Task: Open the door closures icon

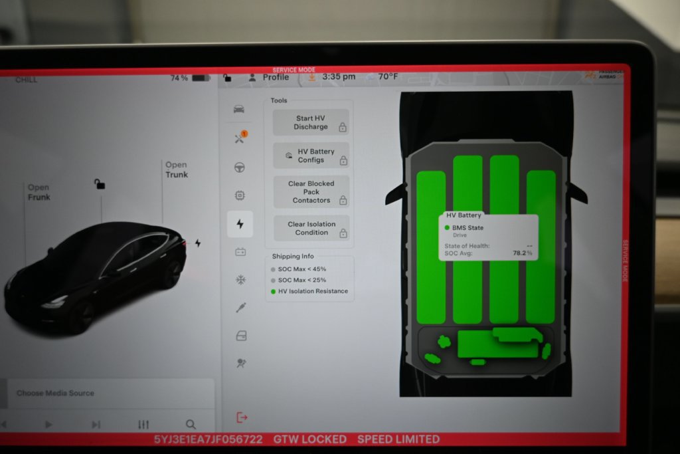Action: (242, 336)
